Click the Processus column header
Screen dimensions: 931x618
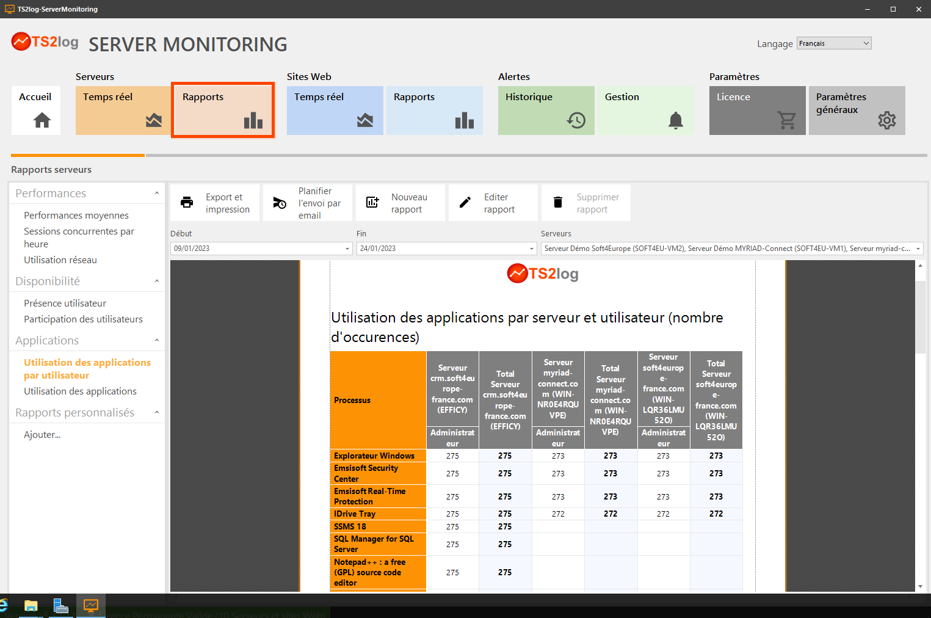point(378,400)
